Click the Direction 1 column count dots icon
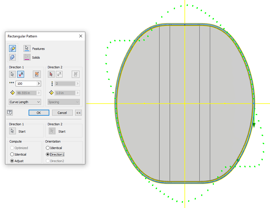Viewport: 270px width, 208px height. tap(12, 83)
